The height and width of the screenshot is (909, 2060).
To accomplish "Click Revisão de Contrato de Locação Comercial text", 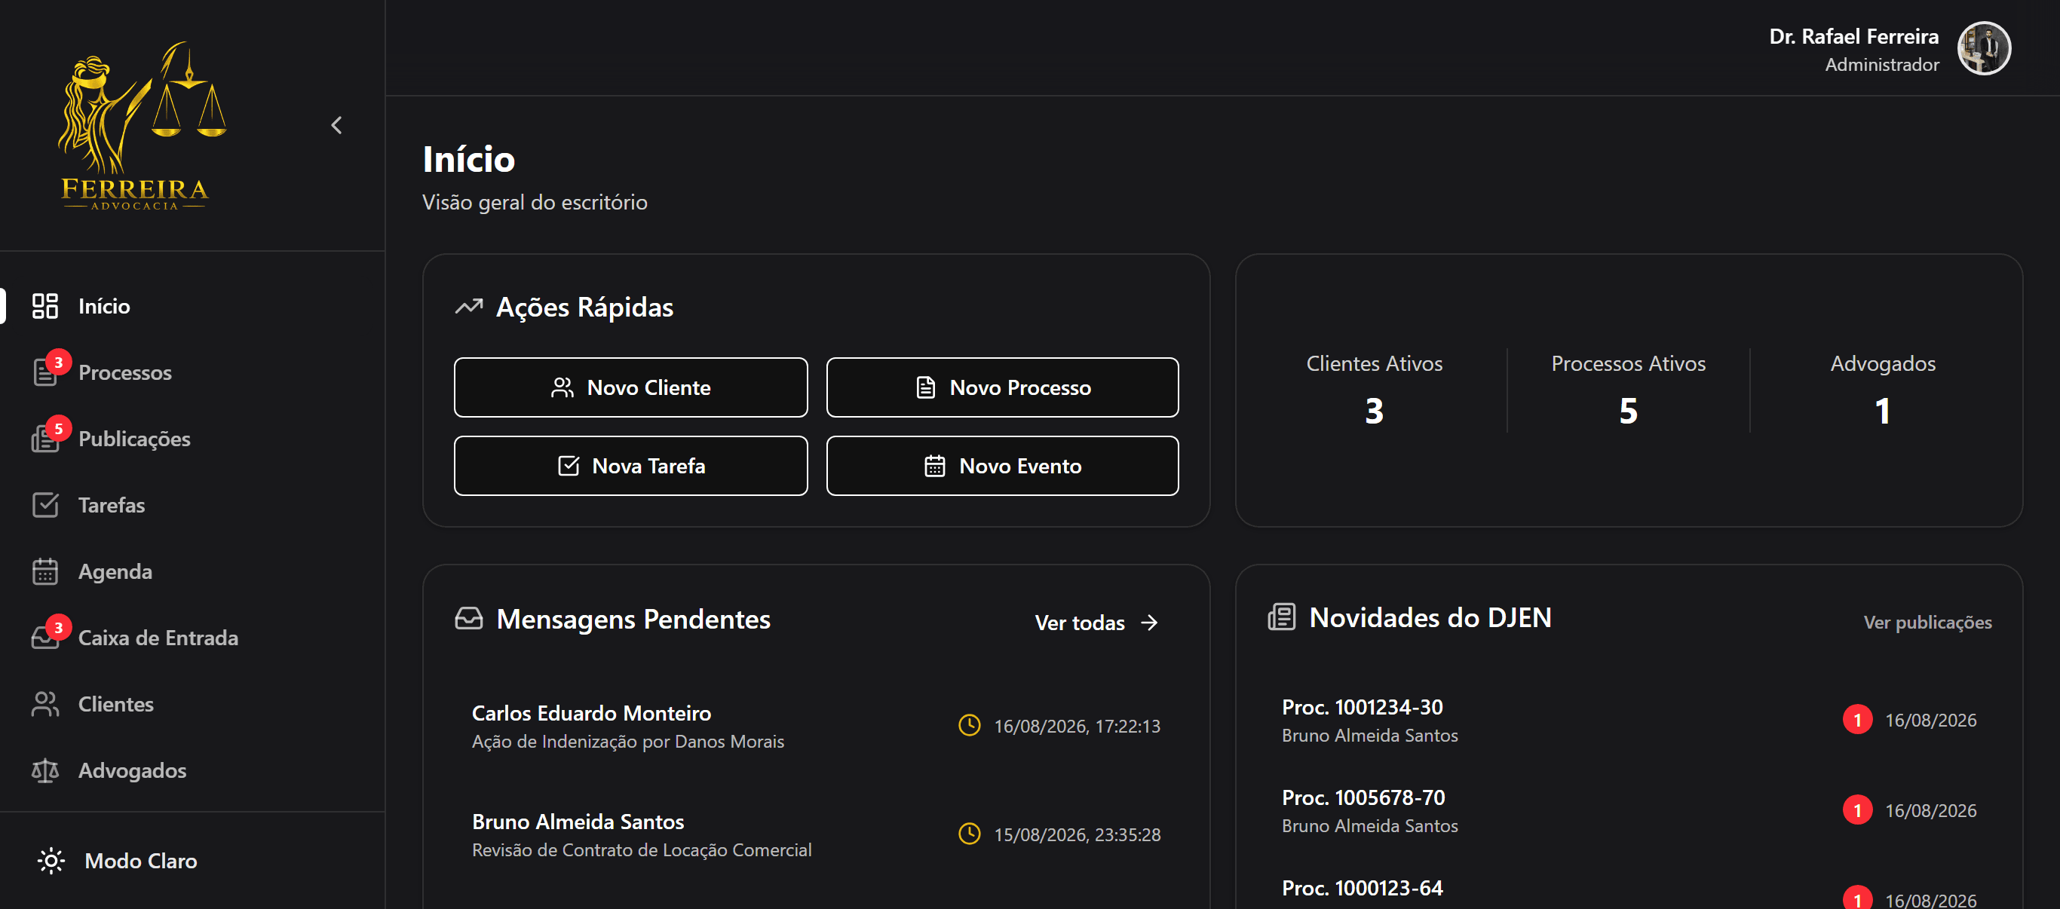I will 642,851.
